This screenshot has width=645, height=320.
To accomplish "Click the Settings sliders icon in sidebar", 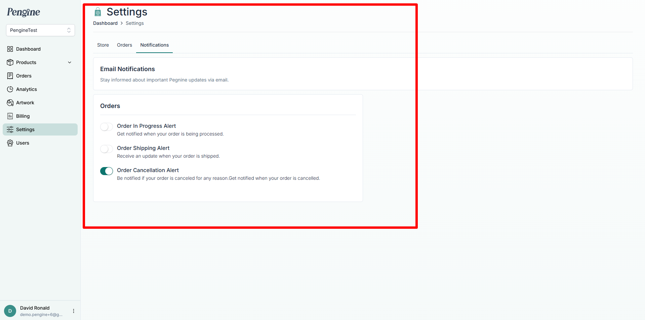I will (10, 129).
